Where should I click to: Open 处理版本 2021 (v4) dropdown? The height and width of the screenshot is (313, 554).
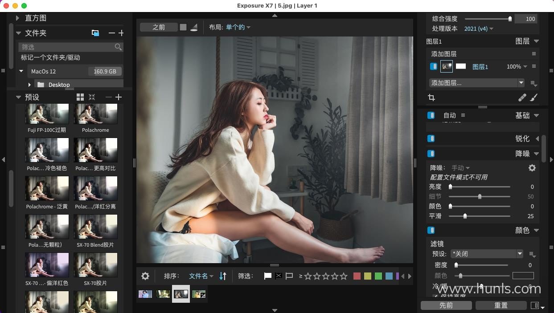click(479, 28)
